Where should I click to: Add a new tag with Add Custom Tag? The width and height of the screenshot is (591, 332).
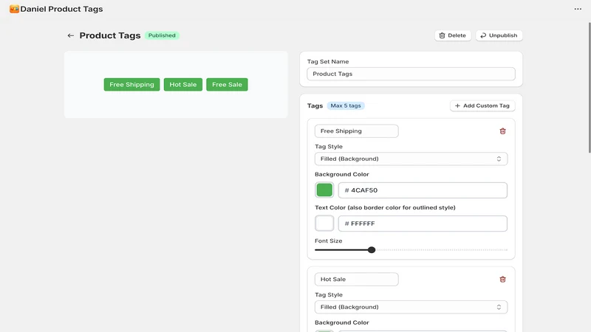[x=482, y=106]
